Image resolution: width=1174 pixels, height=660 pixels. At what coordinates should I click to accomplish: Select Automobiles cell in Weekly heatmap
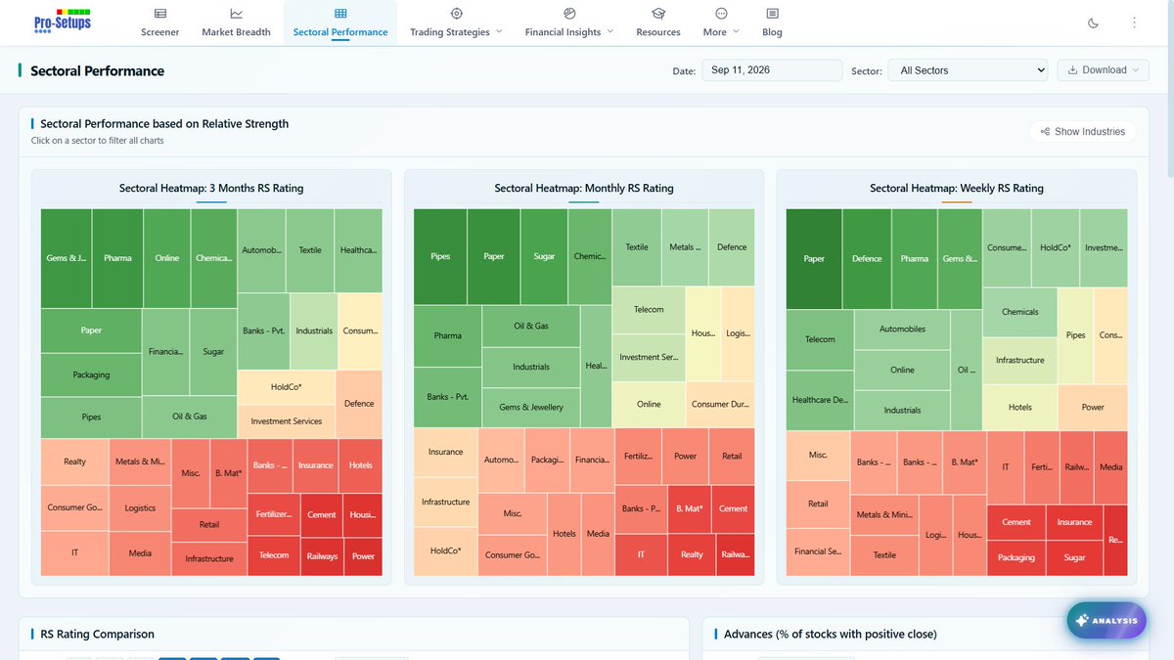coord(902,330)
